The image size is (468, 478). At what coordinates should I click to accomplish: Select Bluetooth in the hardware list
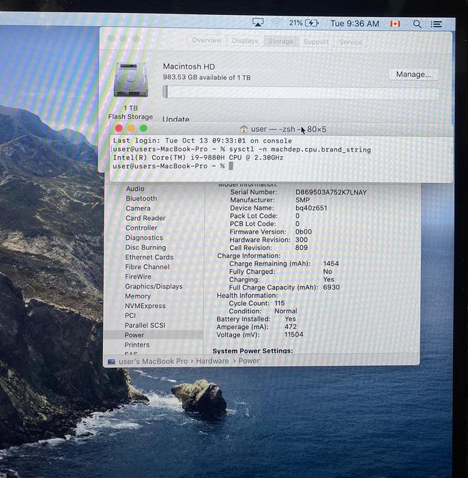(x=141, y=199)
